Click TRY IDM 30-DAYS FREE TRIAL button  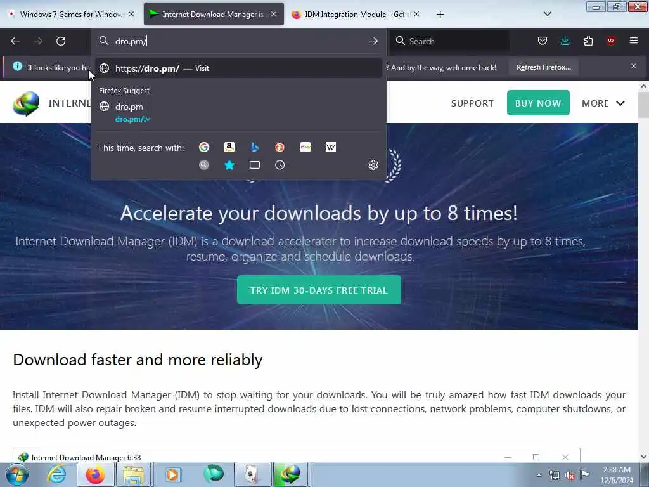(x=319, y=290)
